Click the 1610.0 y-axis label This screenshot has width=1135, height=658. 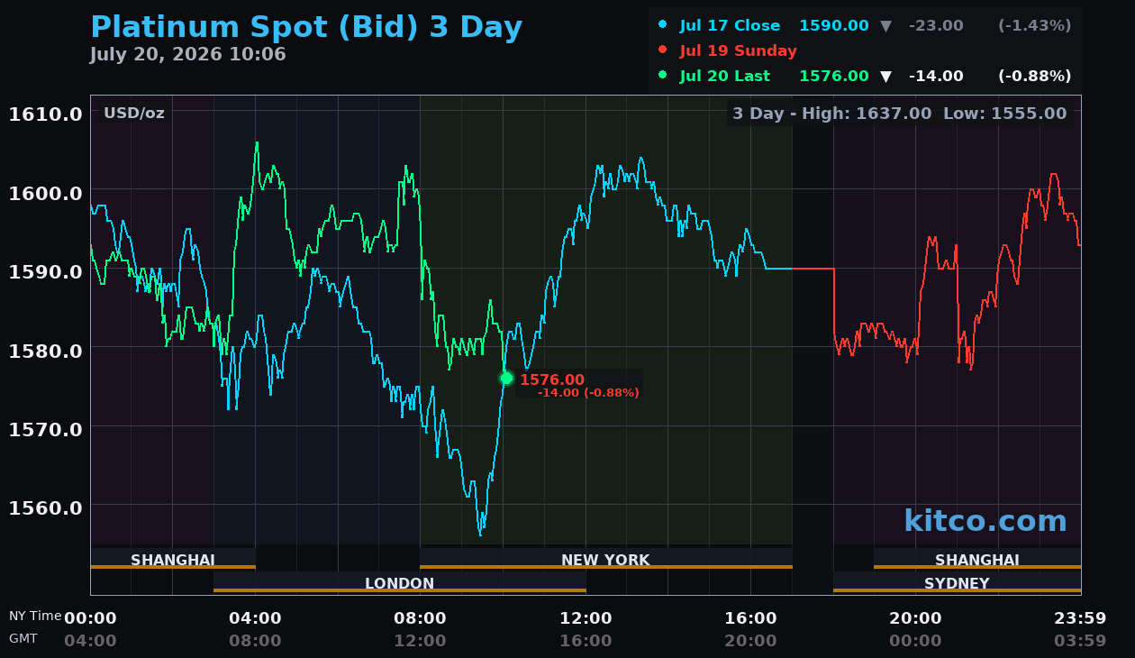click(45, 114)
